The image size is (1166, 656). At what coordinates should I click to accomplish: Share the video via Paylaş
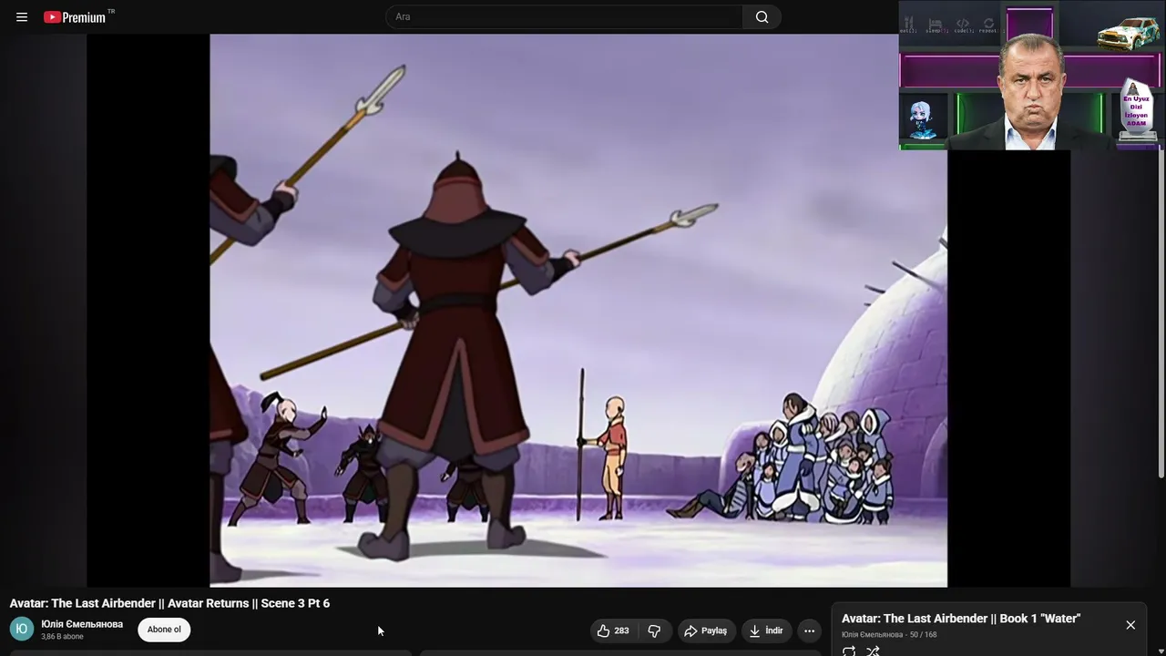tap(706, 630)
